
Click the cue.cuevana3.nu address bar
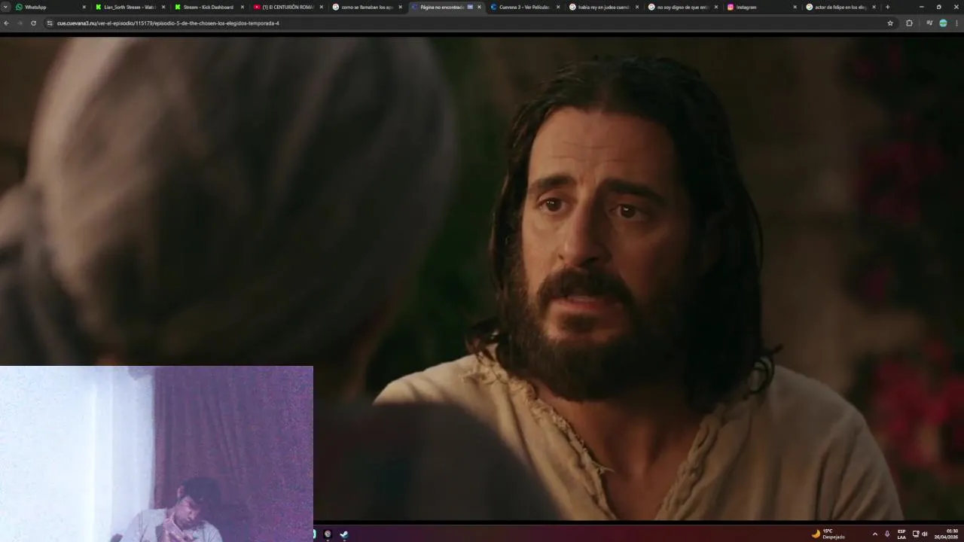[471, 23]
